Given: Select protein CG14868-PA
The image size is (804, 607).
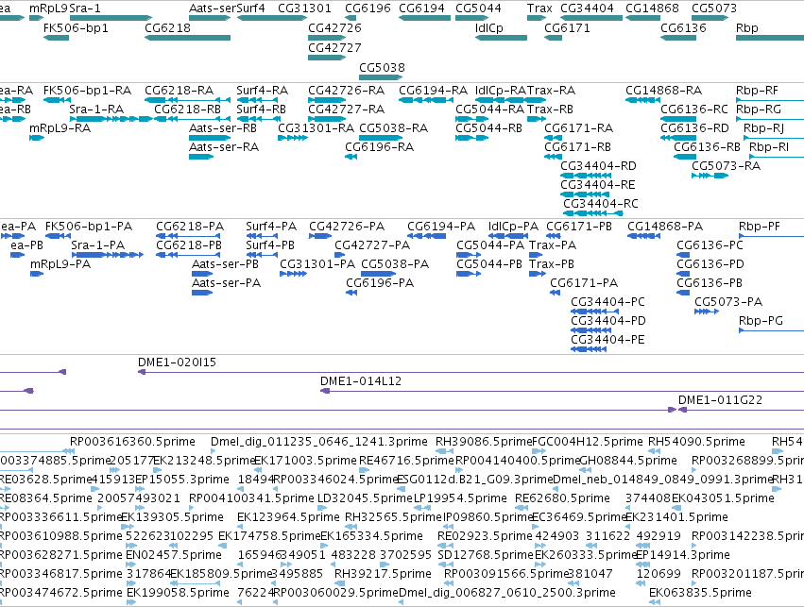Looking at the screenshot, I should click(665, 227).
